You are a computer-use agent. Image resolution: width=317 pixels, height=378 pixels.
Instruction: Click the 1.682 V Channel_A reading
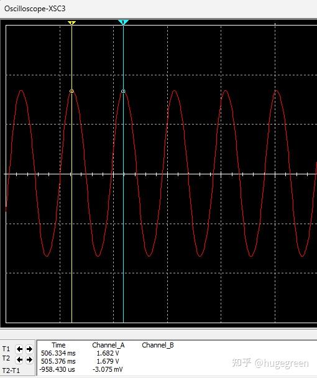coord(108,353)
